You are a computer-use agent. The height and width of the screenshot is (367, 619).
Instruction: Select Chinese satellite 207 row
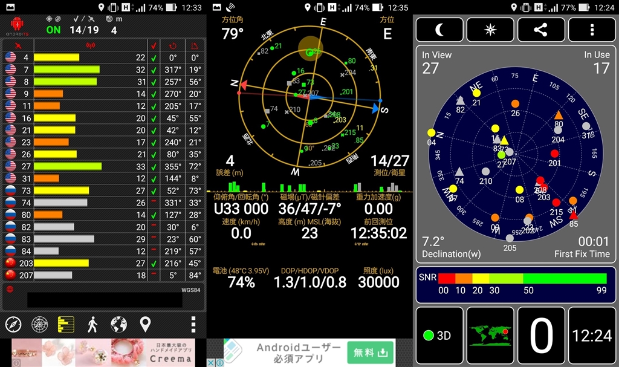coord(104,275)
